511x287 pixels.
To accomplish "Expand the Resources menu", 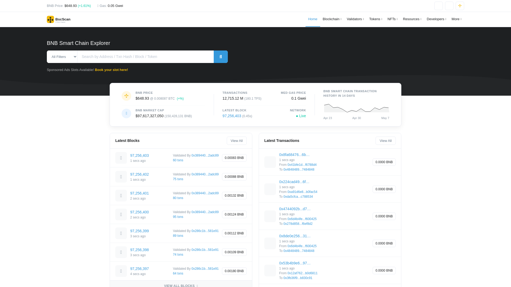I will [412, 19].
